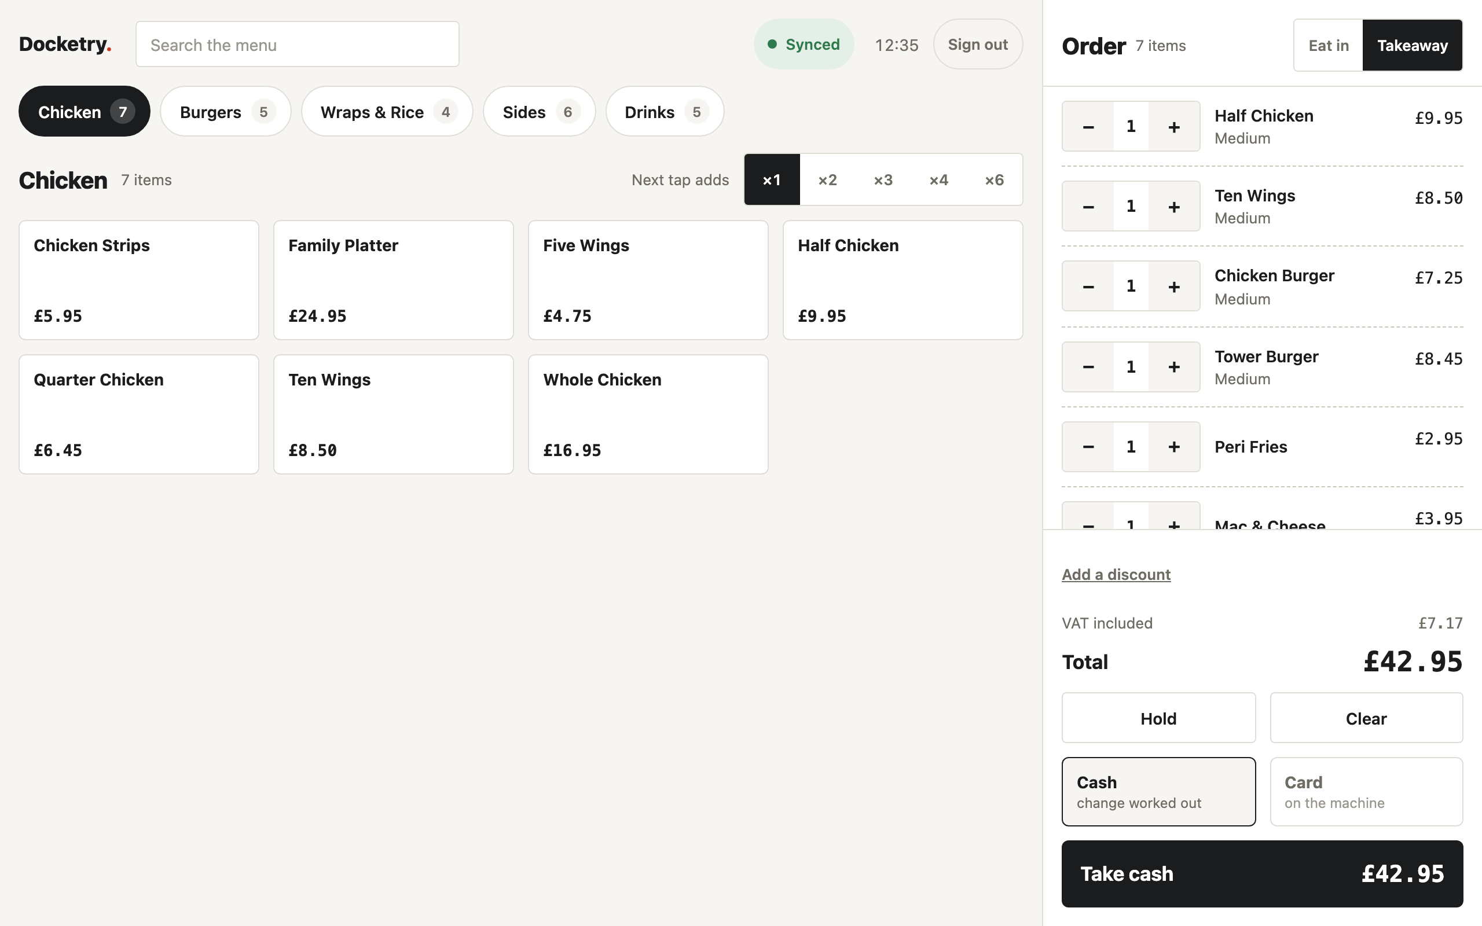Add Five Wings to the order
The height and width of the screenshot is (926, 1482).
(x=648, y=280)
